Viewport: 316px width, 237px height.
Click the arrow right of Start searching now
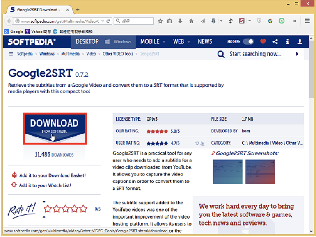(x=297, y=54)
